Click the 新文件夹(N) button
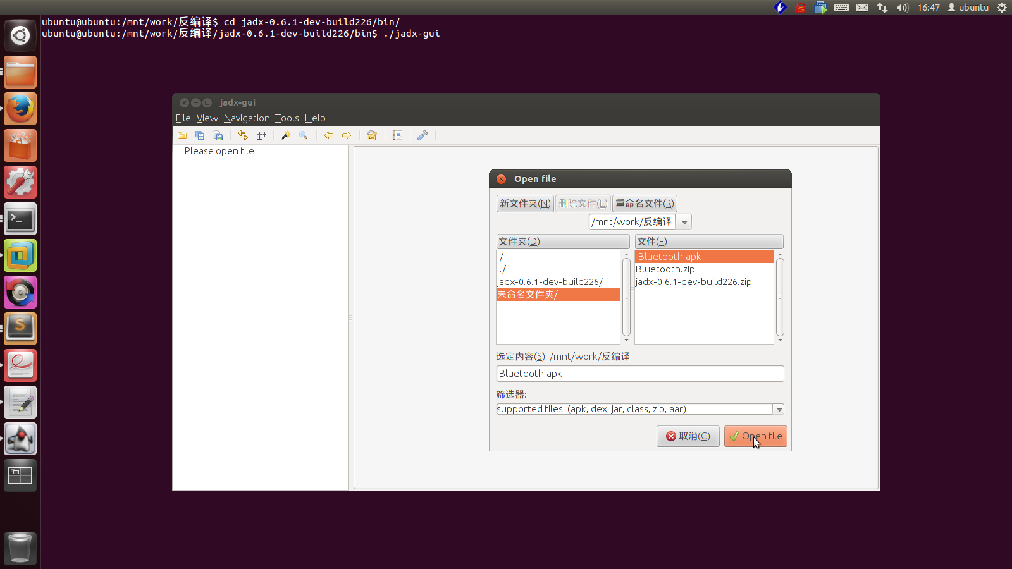1012x569 pixels. (525, 204)
